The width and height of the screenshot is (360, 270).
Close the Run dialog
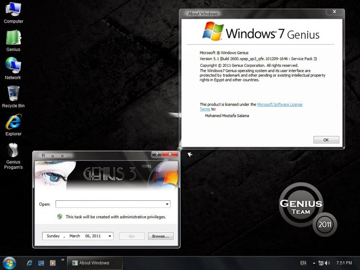[170, 154]
